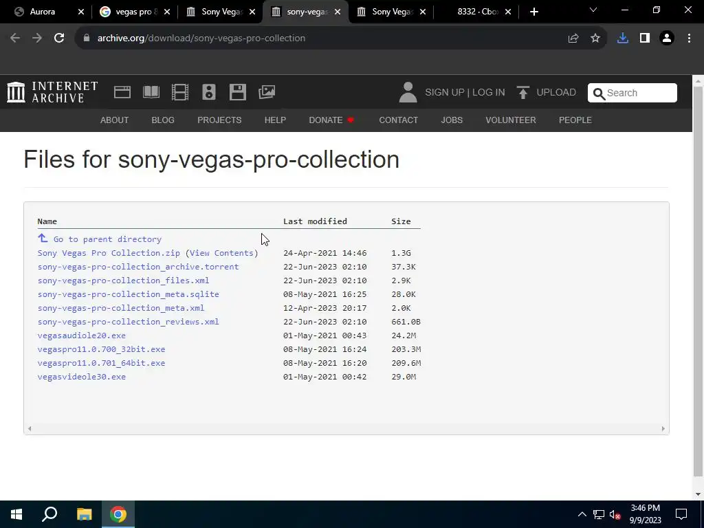
Task: Open Windows taskbar search
Action: click(x=49, y=514)
